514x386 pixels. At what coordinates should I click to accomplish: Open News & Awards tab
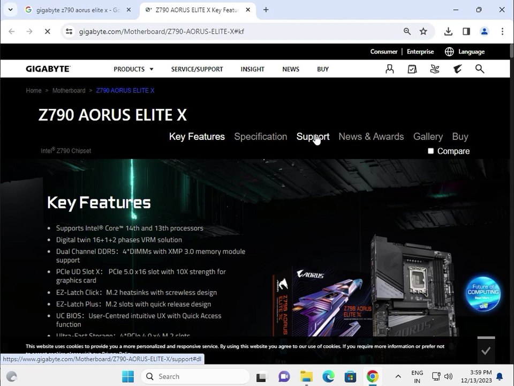pos(371,137)
